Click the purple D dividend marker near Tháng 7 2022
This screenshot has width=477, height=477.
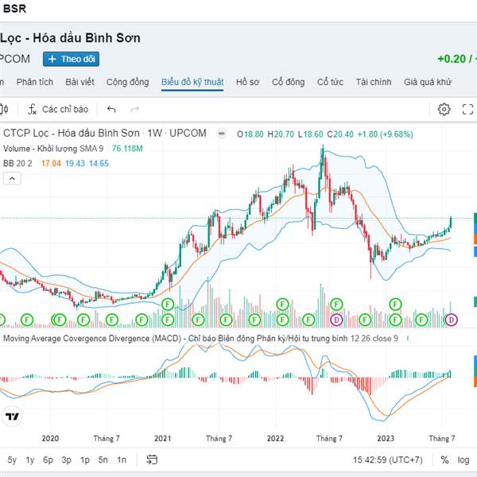tap(336, 320)
